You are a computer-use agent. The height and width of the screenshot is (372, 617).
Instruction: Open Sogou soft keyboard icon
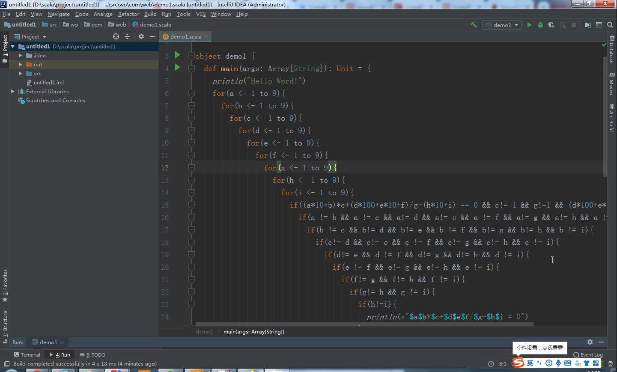568,363
